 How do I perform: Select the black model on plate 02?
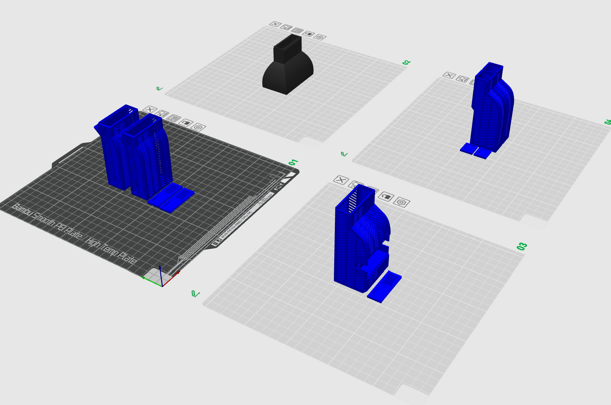(x=288, y=66)
